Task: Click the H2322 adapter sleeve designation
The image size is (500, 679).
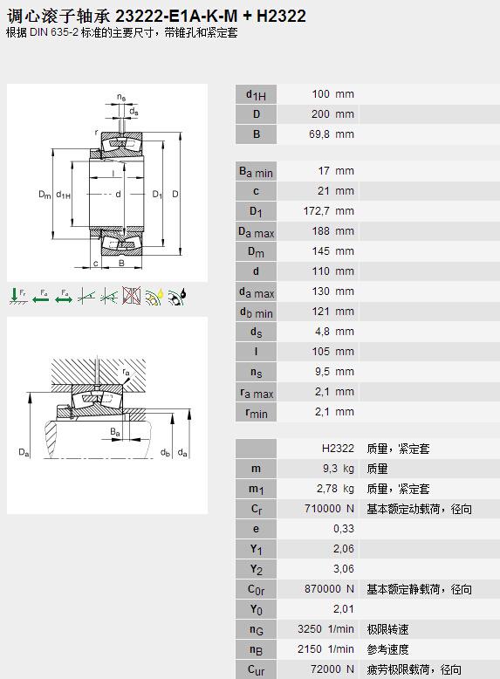Action: 338,449
